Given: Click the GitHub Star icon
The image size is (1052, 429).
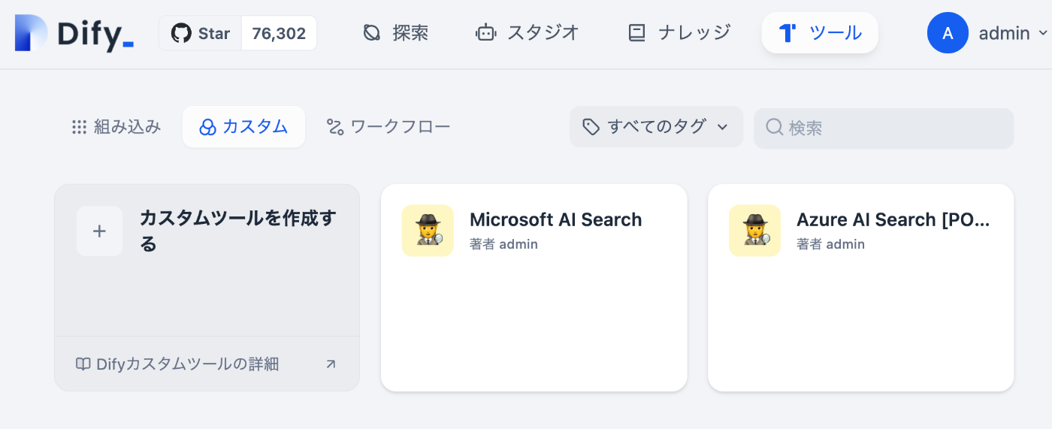Looking at the screenshot, I should click(181, 33).
